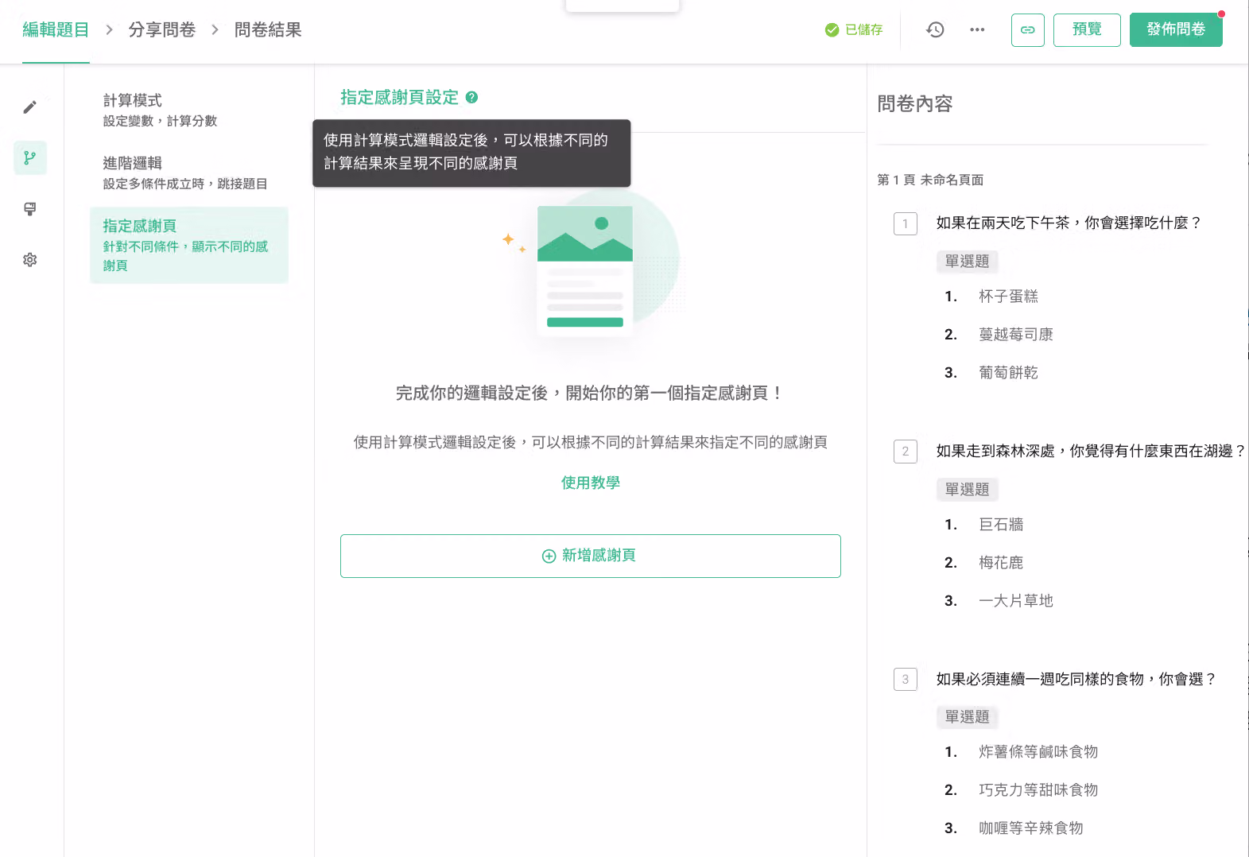Click option 梅花鹿
The image size is (1249, 857).
(1001, 563)
